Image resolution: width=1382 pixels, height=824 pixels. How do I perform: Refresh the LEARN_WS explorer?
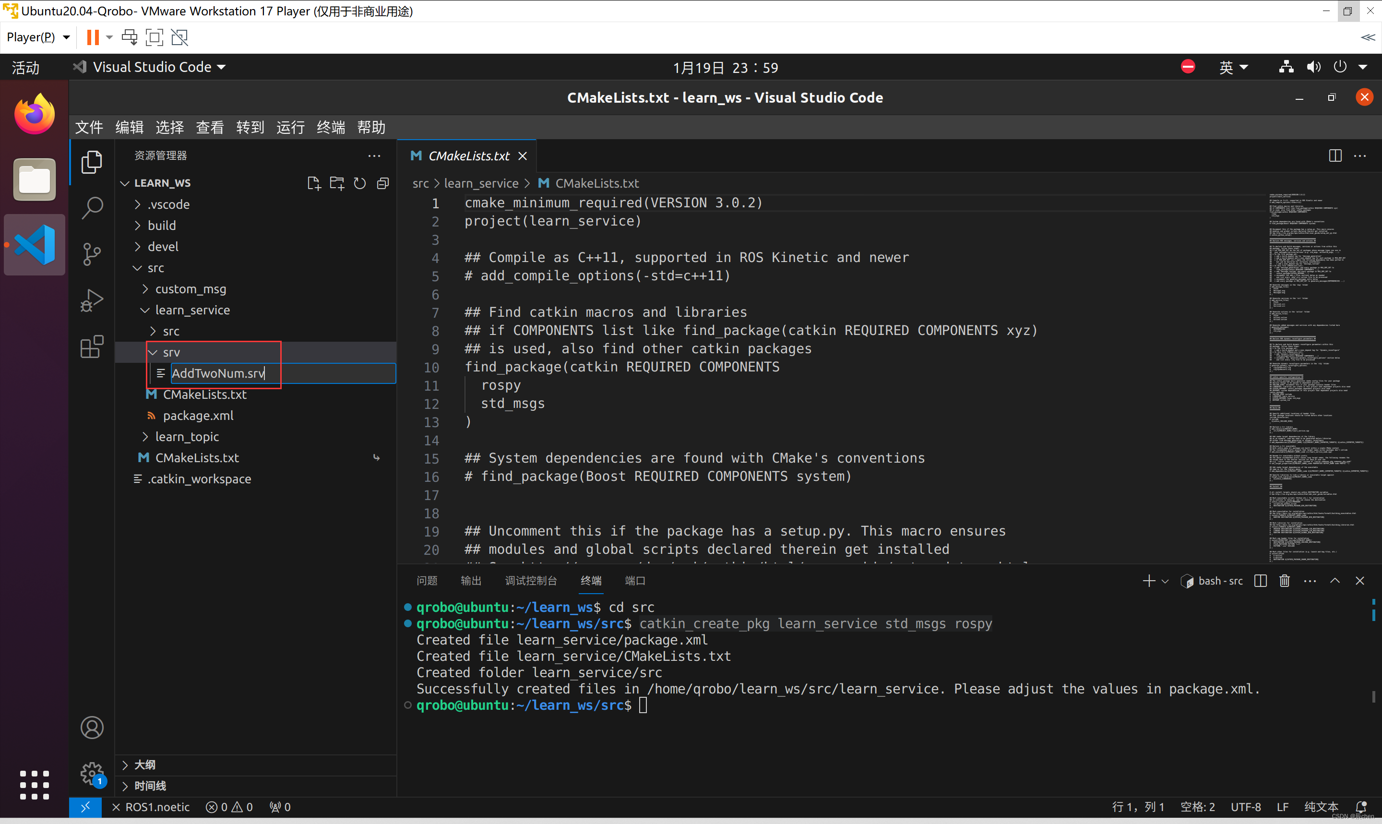[x=359, y=183]
